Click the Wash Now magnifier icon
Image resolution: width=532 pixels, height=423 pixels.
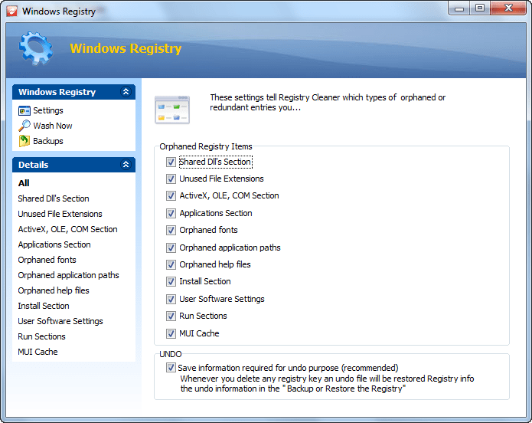coord(24,126)
